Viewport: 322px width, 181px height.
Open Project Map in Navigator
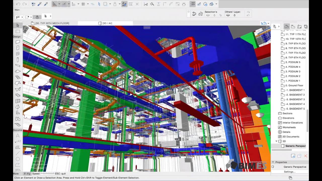[287, 26]
